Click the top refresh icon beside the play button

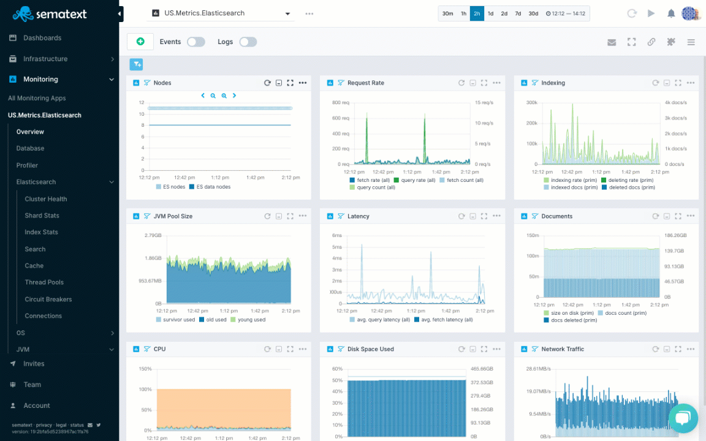point(632,13)
